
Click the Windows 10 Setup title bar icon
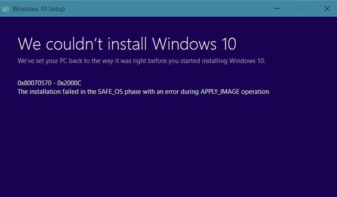[6, 9]
